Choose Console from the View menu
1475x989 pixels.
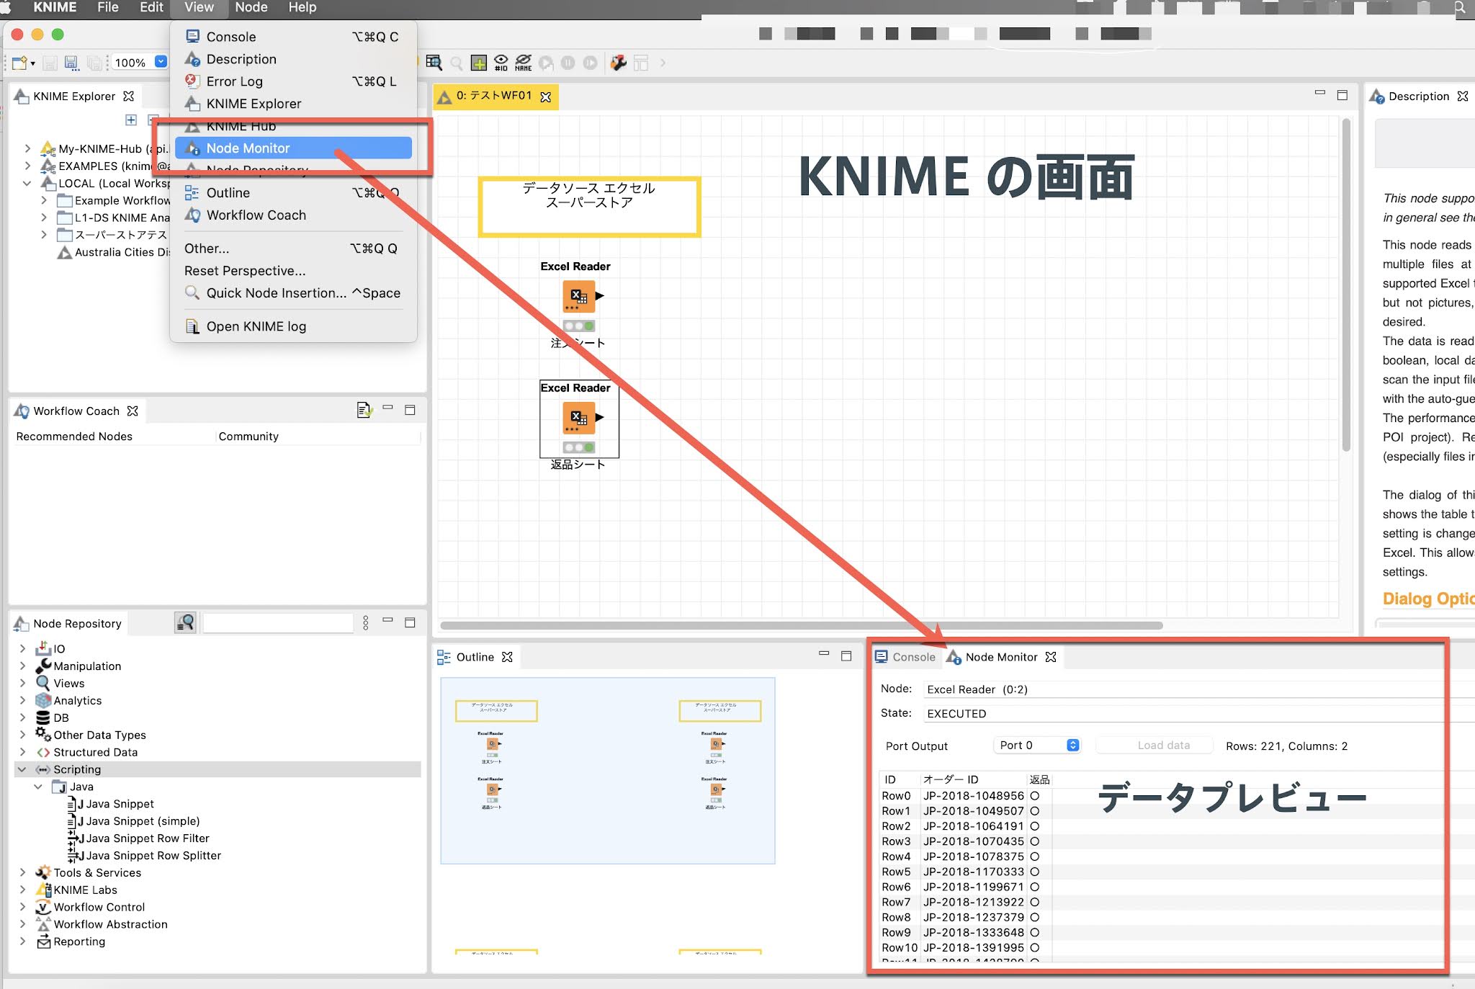pos(293,37)
